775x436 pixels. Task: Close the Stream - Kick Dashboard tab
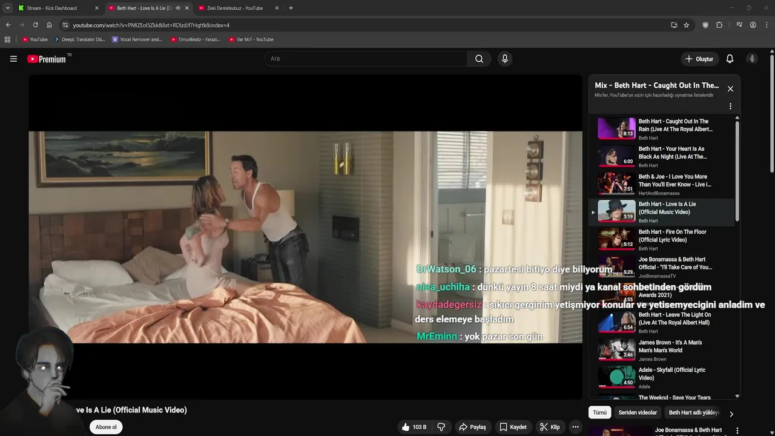[96, 8]
